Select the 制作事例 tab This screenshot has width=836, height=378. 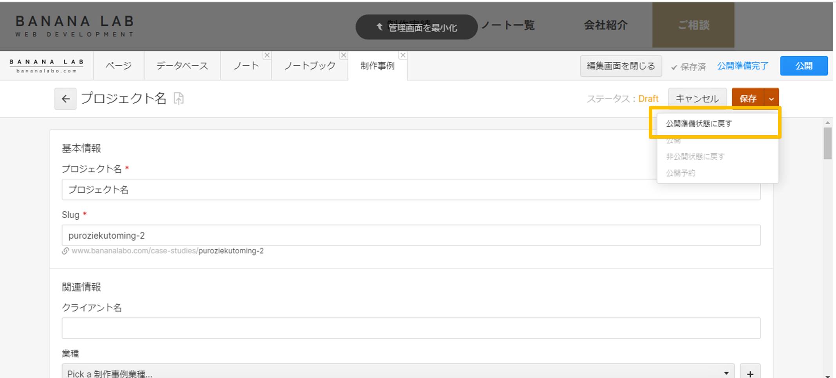point(377,66)
